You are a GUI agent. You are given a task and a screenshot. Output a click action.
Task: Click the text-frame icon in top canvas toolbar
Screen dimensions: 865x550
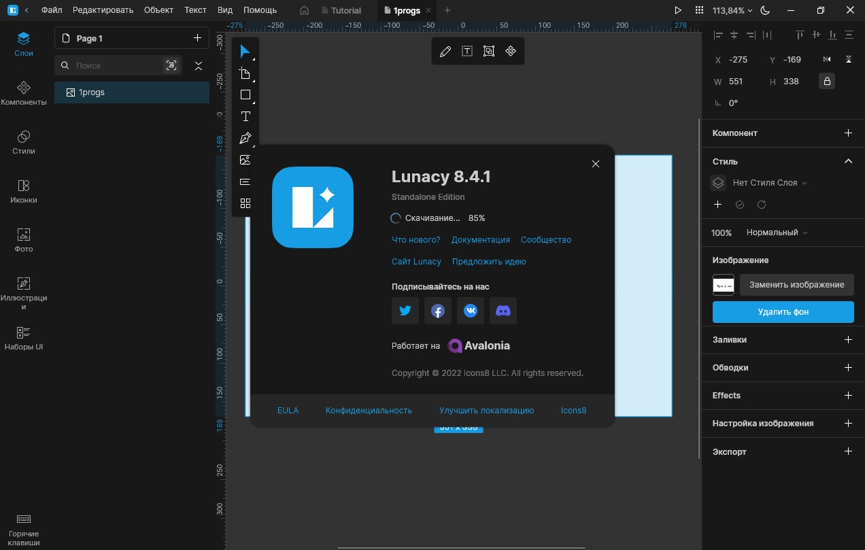(467, 52)
